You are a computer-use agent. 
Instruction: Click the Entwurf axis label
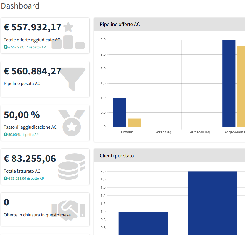[127, 132]
